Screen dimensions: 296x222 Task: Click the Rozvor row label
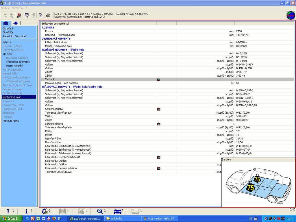pyautogui.click(x=49, y=31)
